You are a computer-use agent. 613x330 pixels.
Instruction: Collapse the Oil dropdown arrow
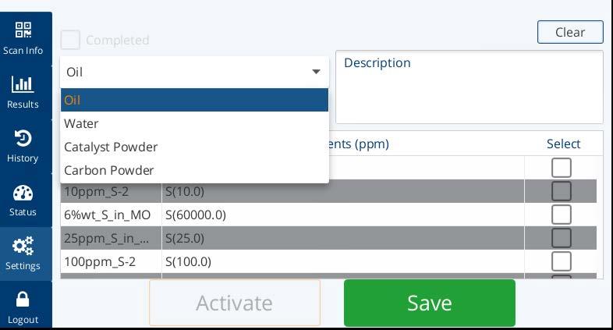pos(317,72)
